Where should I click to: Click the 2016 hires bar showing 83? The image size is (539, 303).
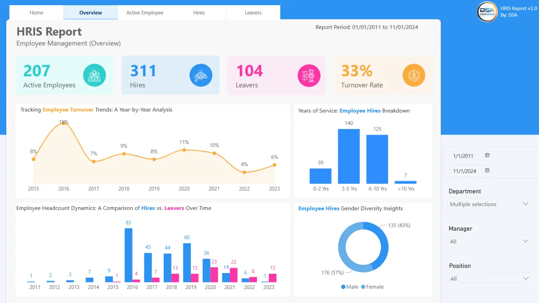click(129, 255)
